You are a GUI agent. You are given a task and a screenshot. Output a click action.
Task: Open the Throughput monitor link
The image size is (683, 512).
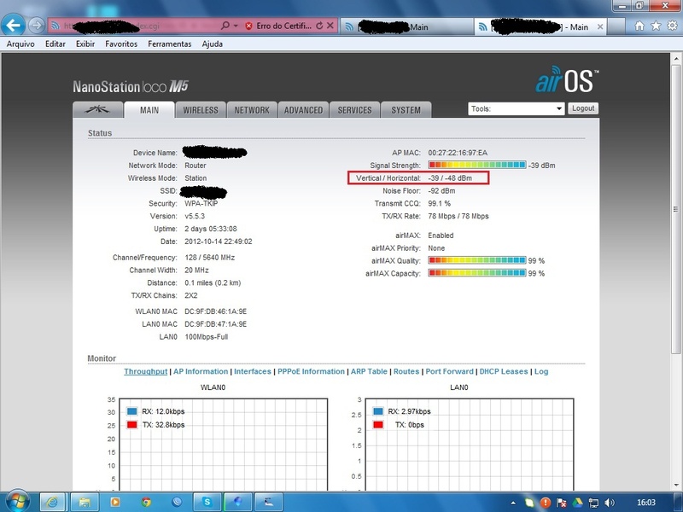tap(145, 371)
